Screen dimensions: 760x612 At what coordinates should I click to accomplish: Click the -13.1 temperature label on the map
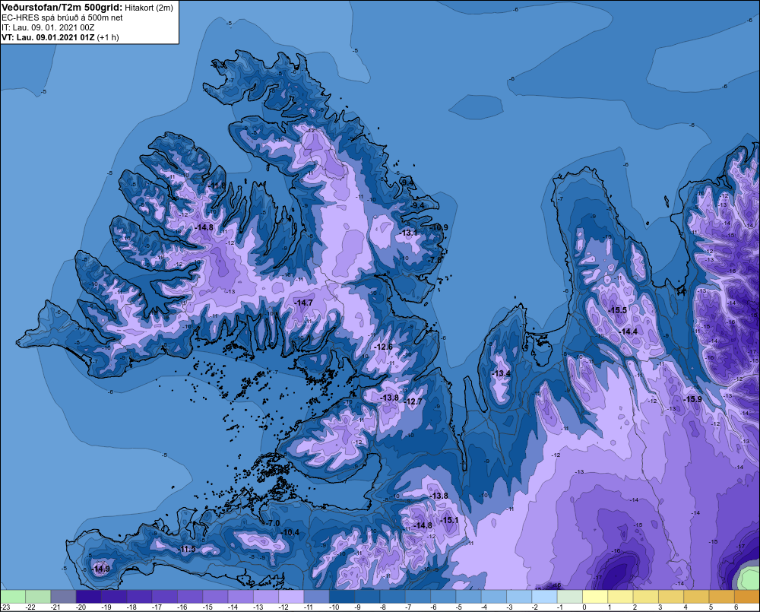(408, 233)
